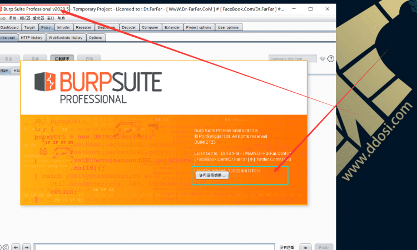Toggle the 拦截请求 intercept button

point(62,58)
